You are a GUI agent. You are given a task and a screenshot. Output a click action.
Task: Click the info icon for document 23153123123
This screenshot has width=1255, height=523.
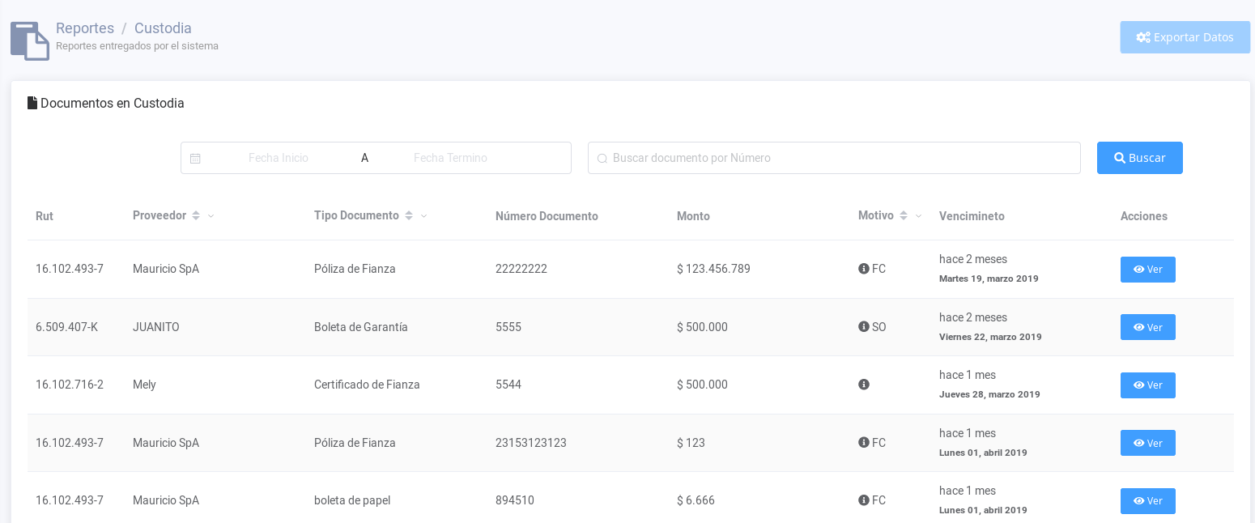point(864,443)
